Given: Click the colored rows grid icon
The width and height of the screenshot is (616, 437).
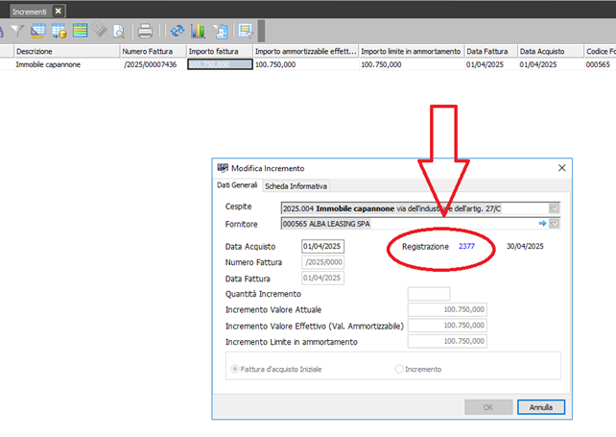Looking at the screenshot, I should (x=81, y=31).
